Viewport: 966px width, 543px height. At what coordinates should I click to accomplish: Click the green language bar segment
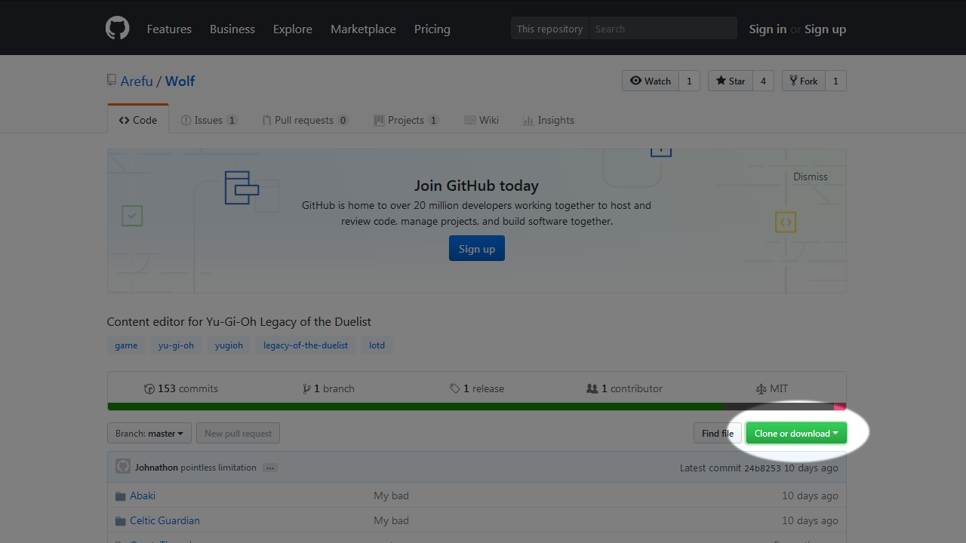[415, 406]
